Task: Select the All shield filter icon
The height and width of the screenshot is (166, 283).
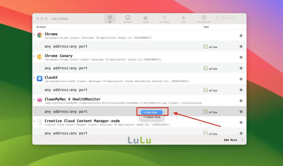Action: 110,18
